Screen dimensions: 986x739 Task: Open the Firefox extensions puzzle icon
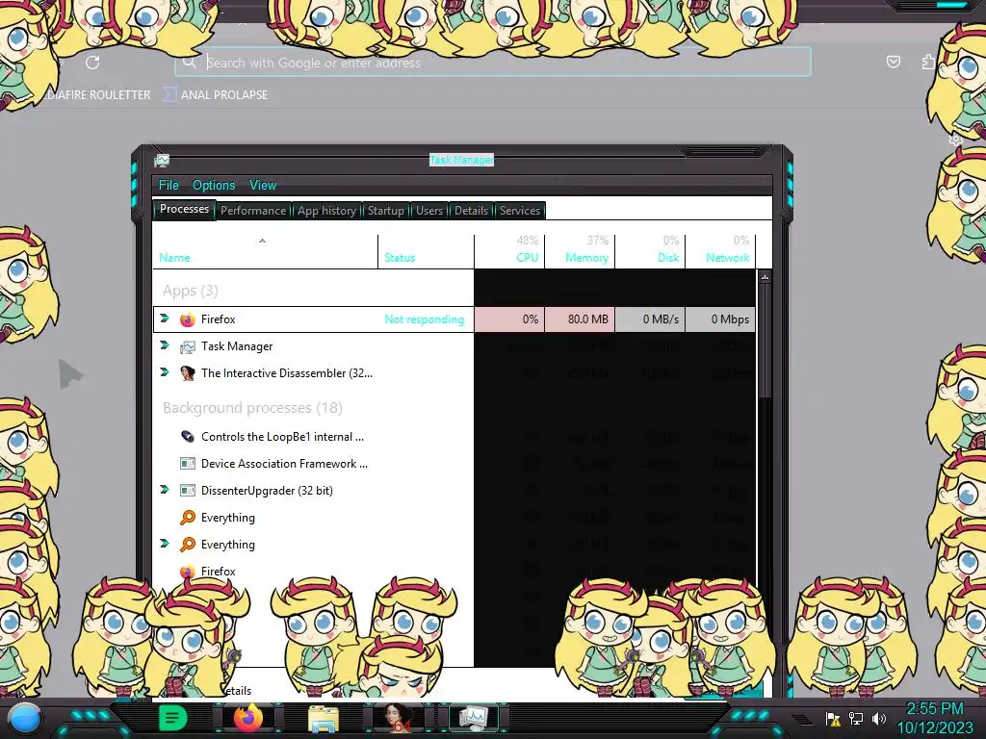coord(928,62)
